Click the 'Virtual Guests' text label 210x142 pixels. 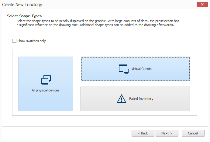click(141, 69)
